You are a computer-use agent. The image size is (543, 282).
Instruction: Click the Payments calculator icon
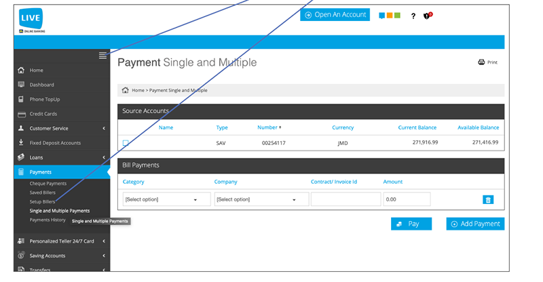21,172
